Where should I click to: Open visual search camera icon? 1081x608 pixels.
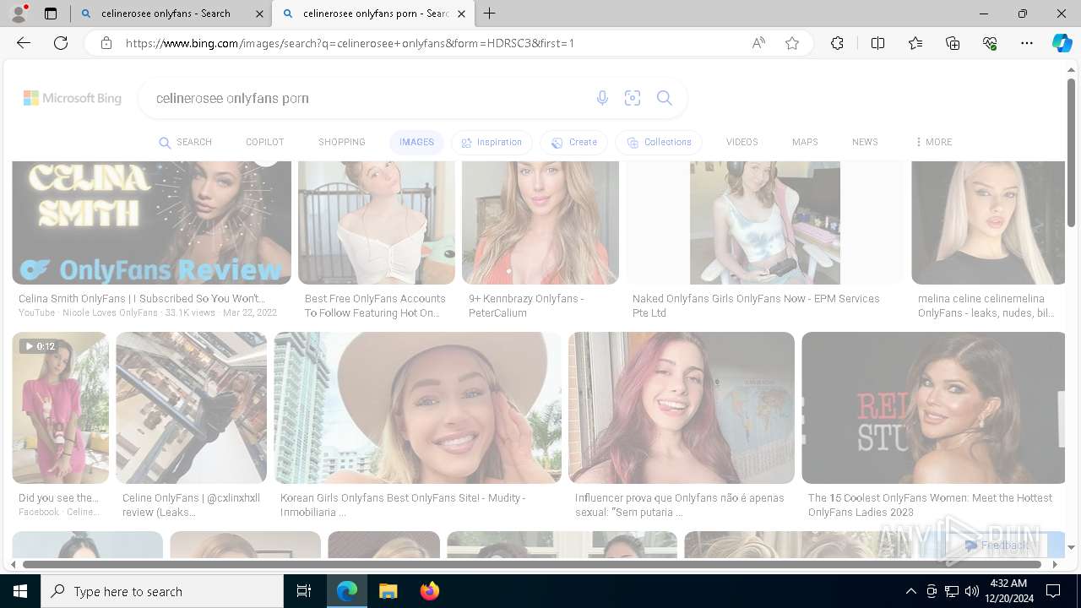point(633,98)
